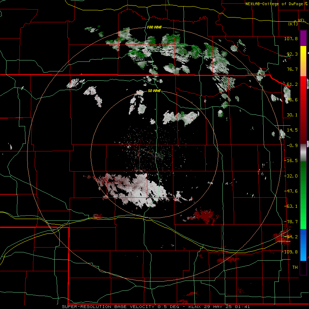
Task: Click the 30.1 velocity scale value
Action: [292, 115]
